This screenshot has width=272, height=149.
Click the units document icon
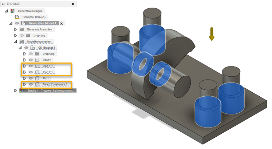coord(17,17)
